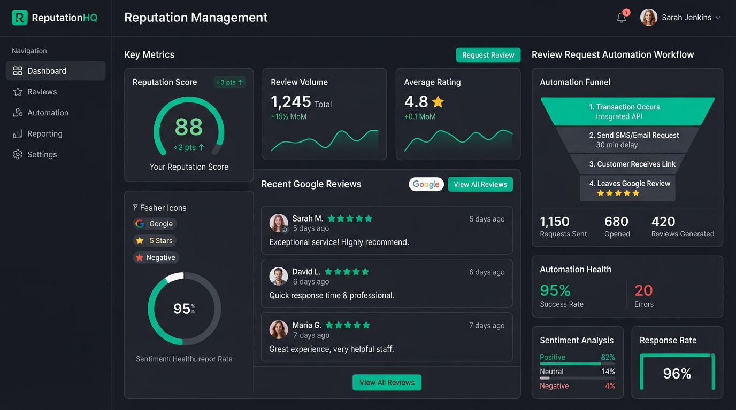The height and width of the screenshot is (410, 736).
Task: Select Sarah M.'s five-star rating
Action: [350, 218]
